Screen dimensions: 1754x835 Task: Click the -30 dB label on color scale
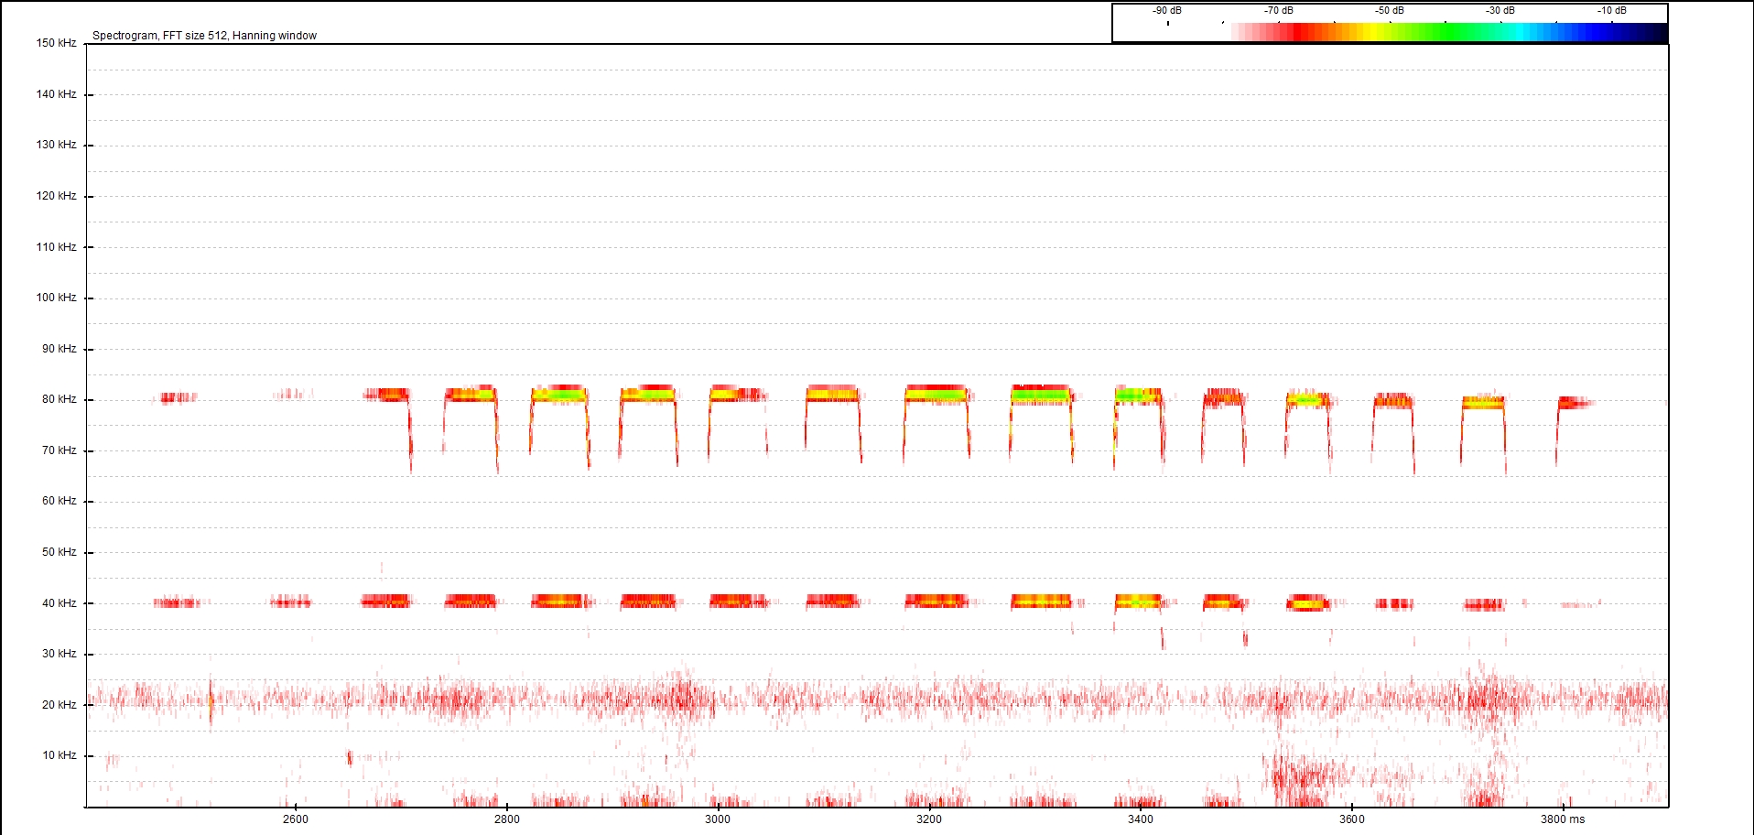(1500, 11)
